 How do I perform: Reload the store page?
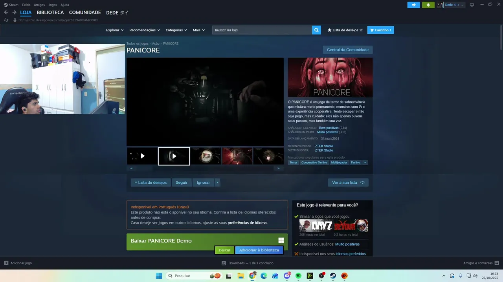(6, 20)
